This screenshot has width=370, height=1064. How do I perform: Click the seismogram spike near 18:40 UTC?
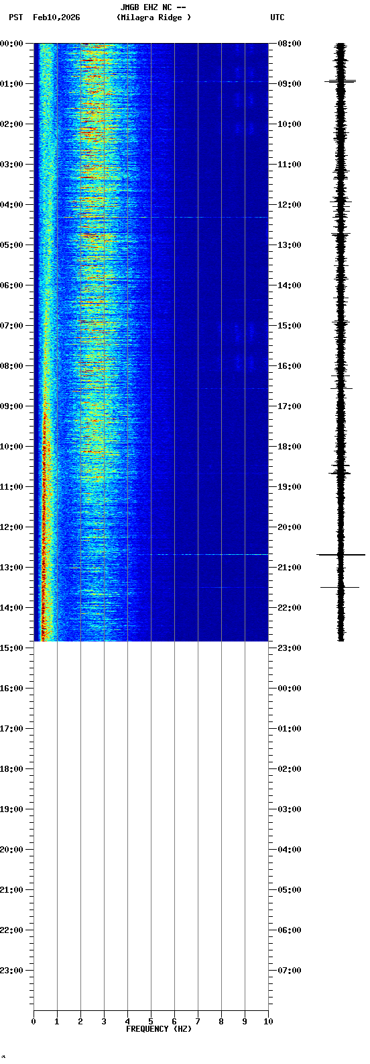pos(340,473)
